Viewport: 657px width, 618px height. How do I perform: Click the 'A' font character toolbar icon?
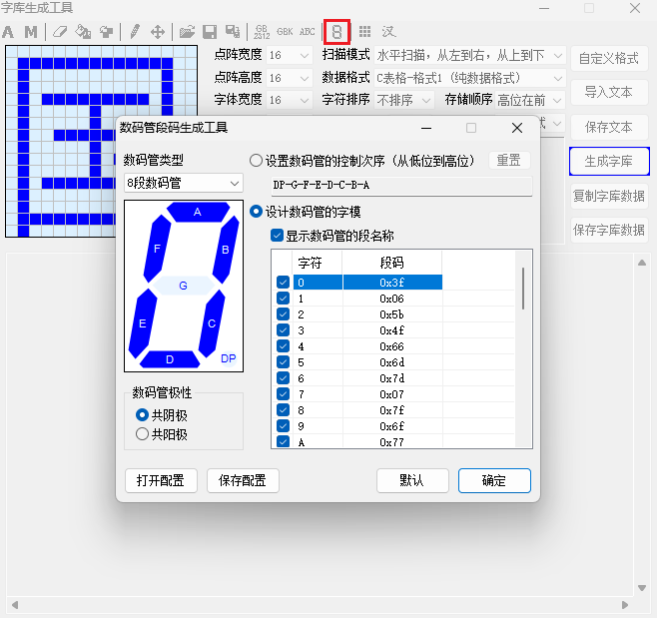click(x=8, y=32)
